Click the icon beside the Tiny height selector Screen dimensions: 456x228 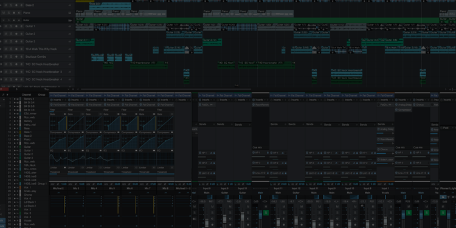pyautogui.click(x=73, y=89)
